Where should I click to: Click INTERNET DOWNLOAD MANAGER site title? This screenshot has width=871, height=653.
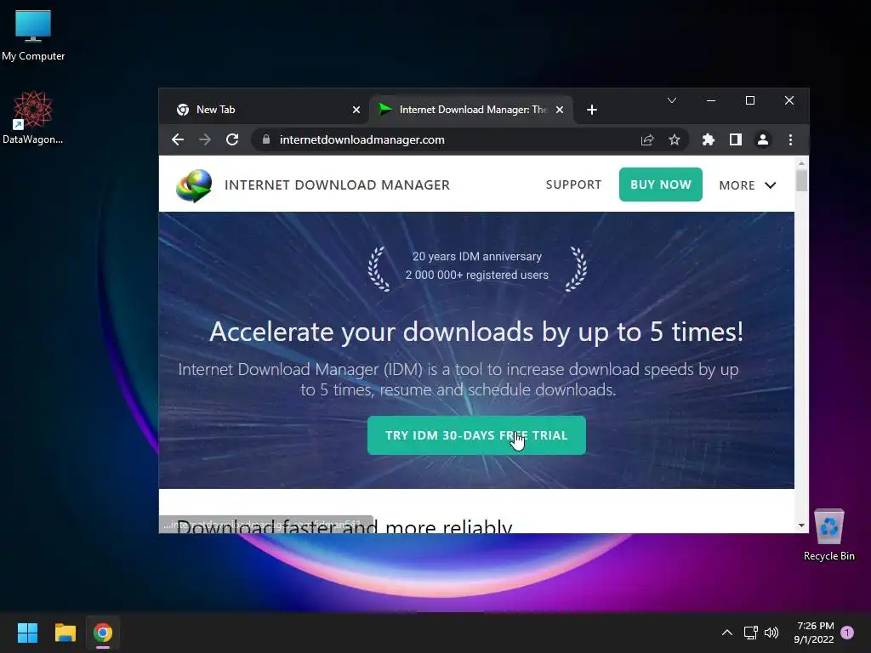point(337,185)
